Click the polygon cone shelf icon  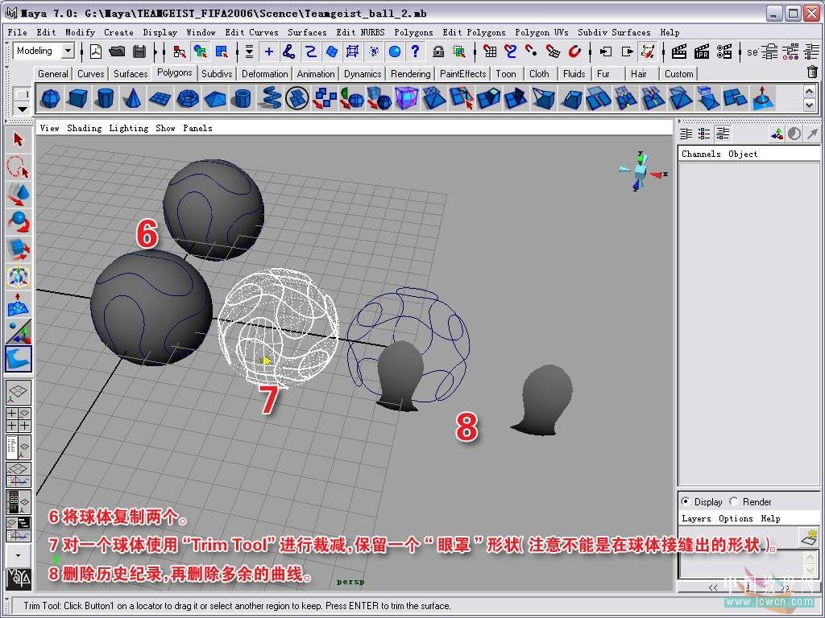(133, 98)
